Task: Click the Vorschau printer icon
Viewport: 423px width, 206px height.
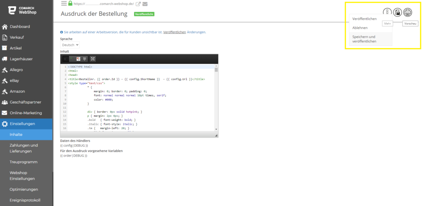Action: [408, 12]
